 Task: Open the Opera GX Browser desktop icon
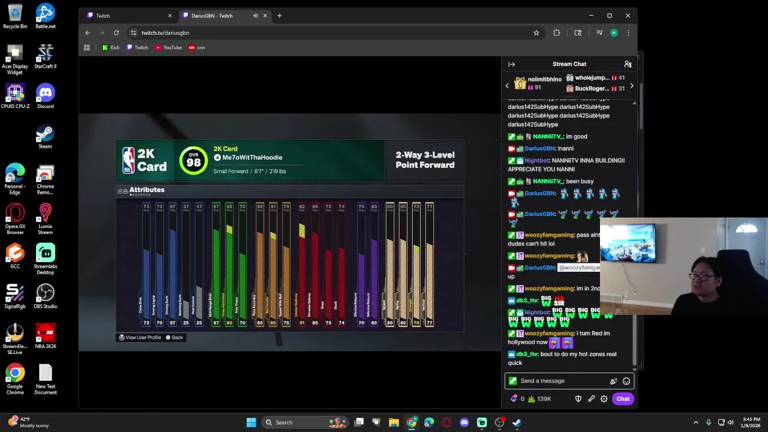point(15,219)
